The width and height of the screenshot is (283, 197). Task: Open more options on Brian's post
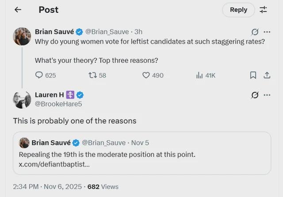(267, 32)
